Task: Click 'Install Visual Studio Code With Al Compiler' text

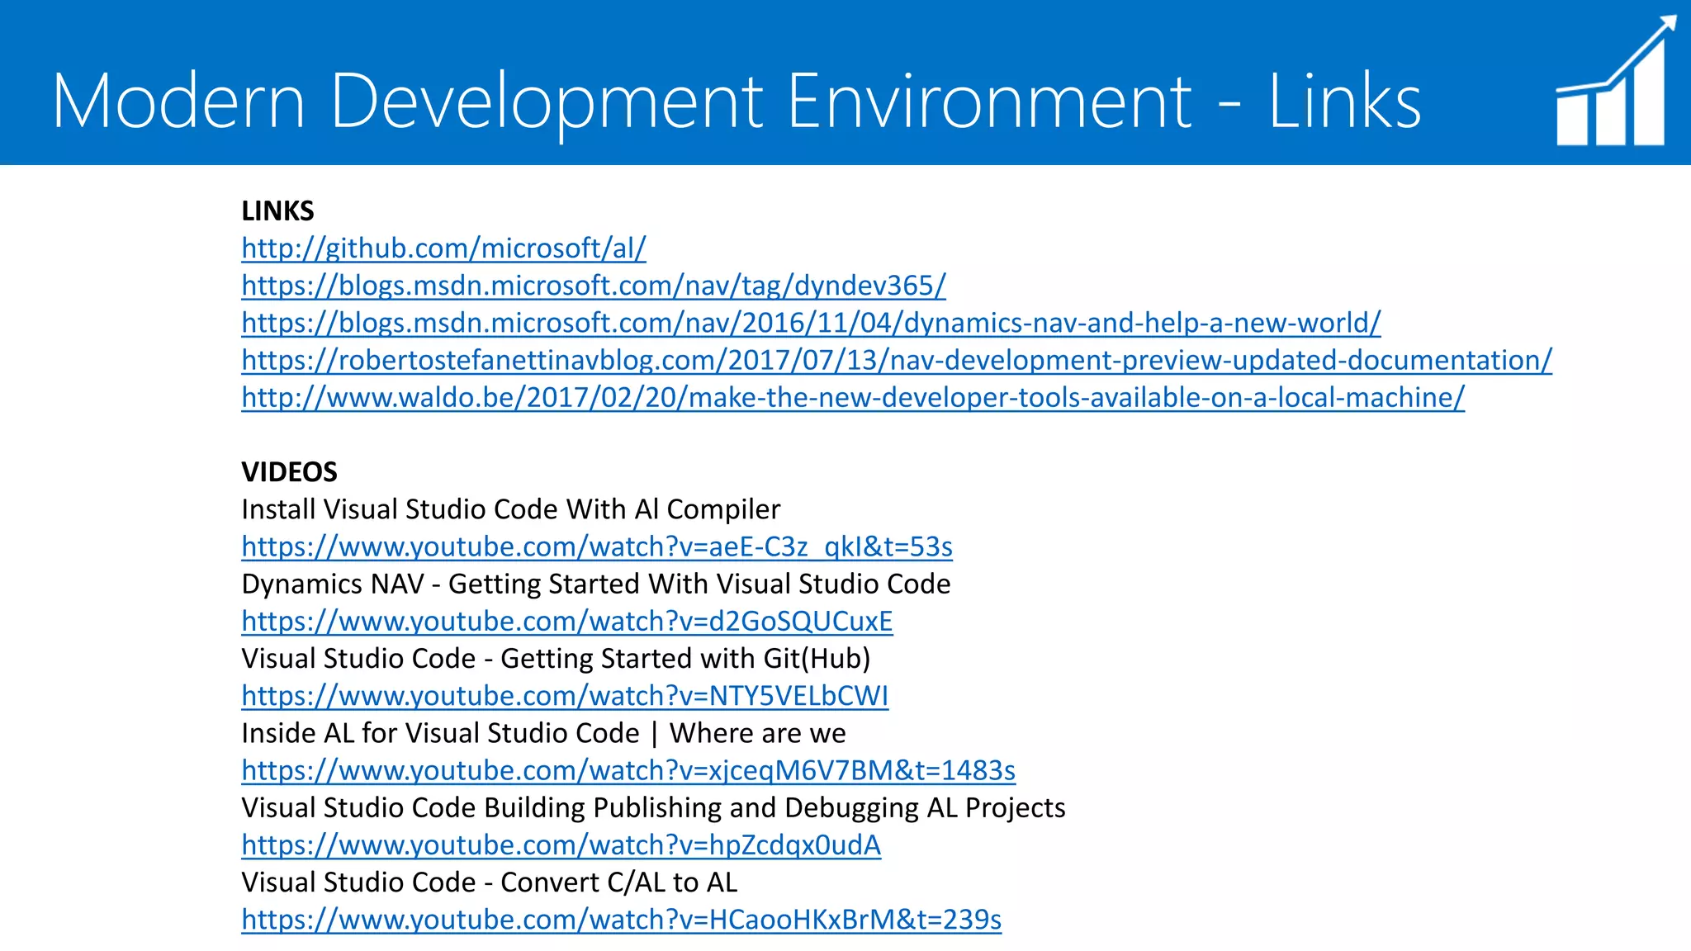Action: click(510, 509)
